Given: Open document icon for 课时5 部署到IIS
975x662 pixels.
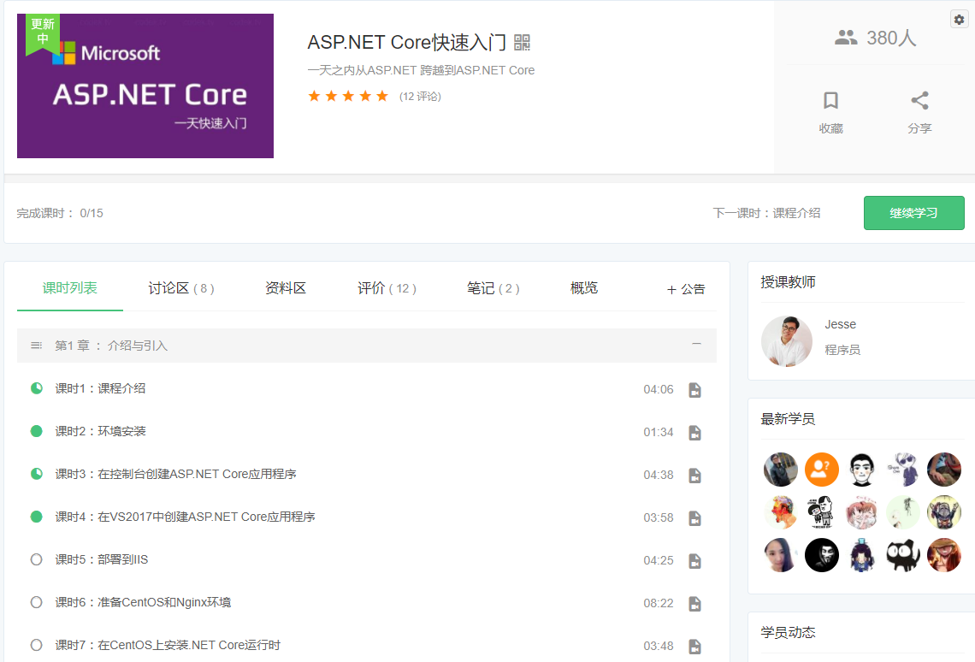Looking at the screenshot, I should (x=695, y=561).
